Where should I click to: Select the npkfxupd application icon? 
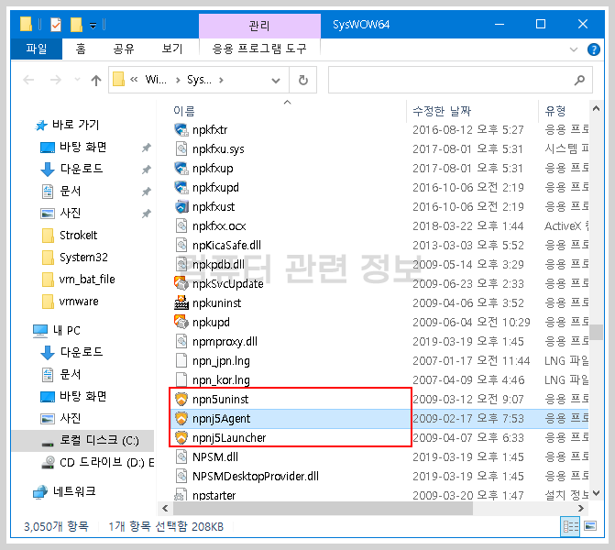click(181, 187)
